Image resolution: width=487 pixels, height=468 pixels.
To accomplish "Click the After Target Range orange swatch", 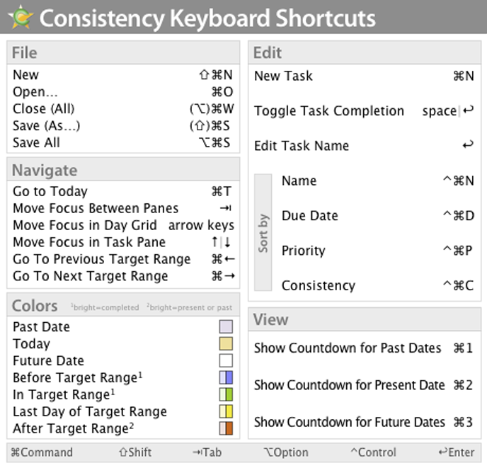I will pos(226,428).
